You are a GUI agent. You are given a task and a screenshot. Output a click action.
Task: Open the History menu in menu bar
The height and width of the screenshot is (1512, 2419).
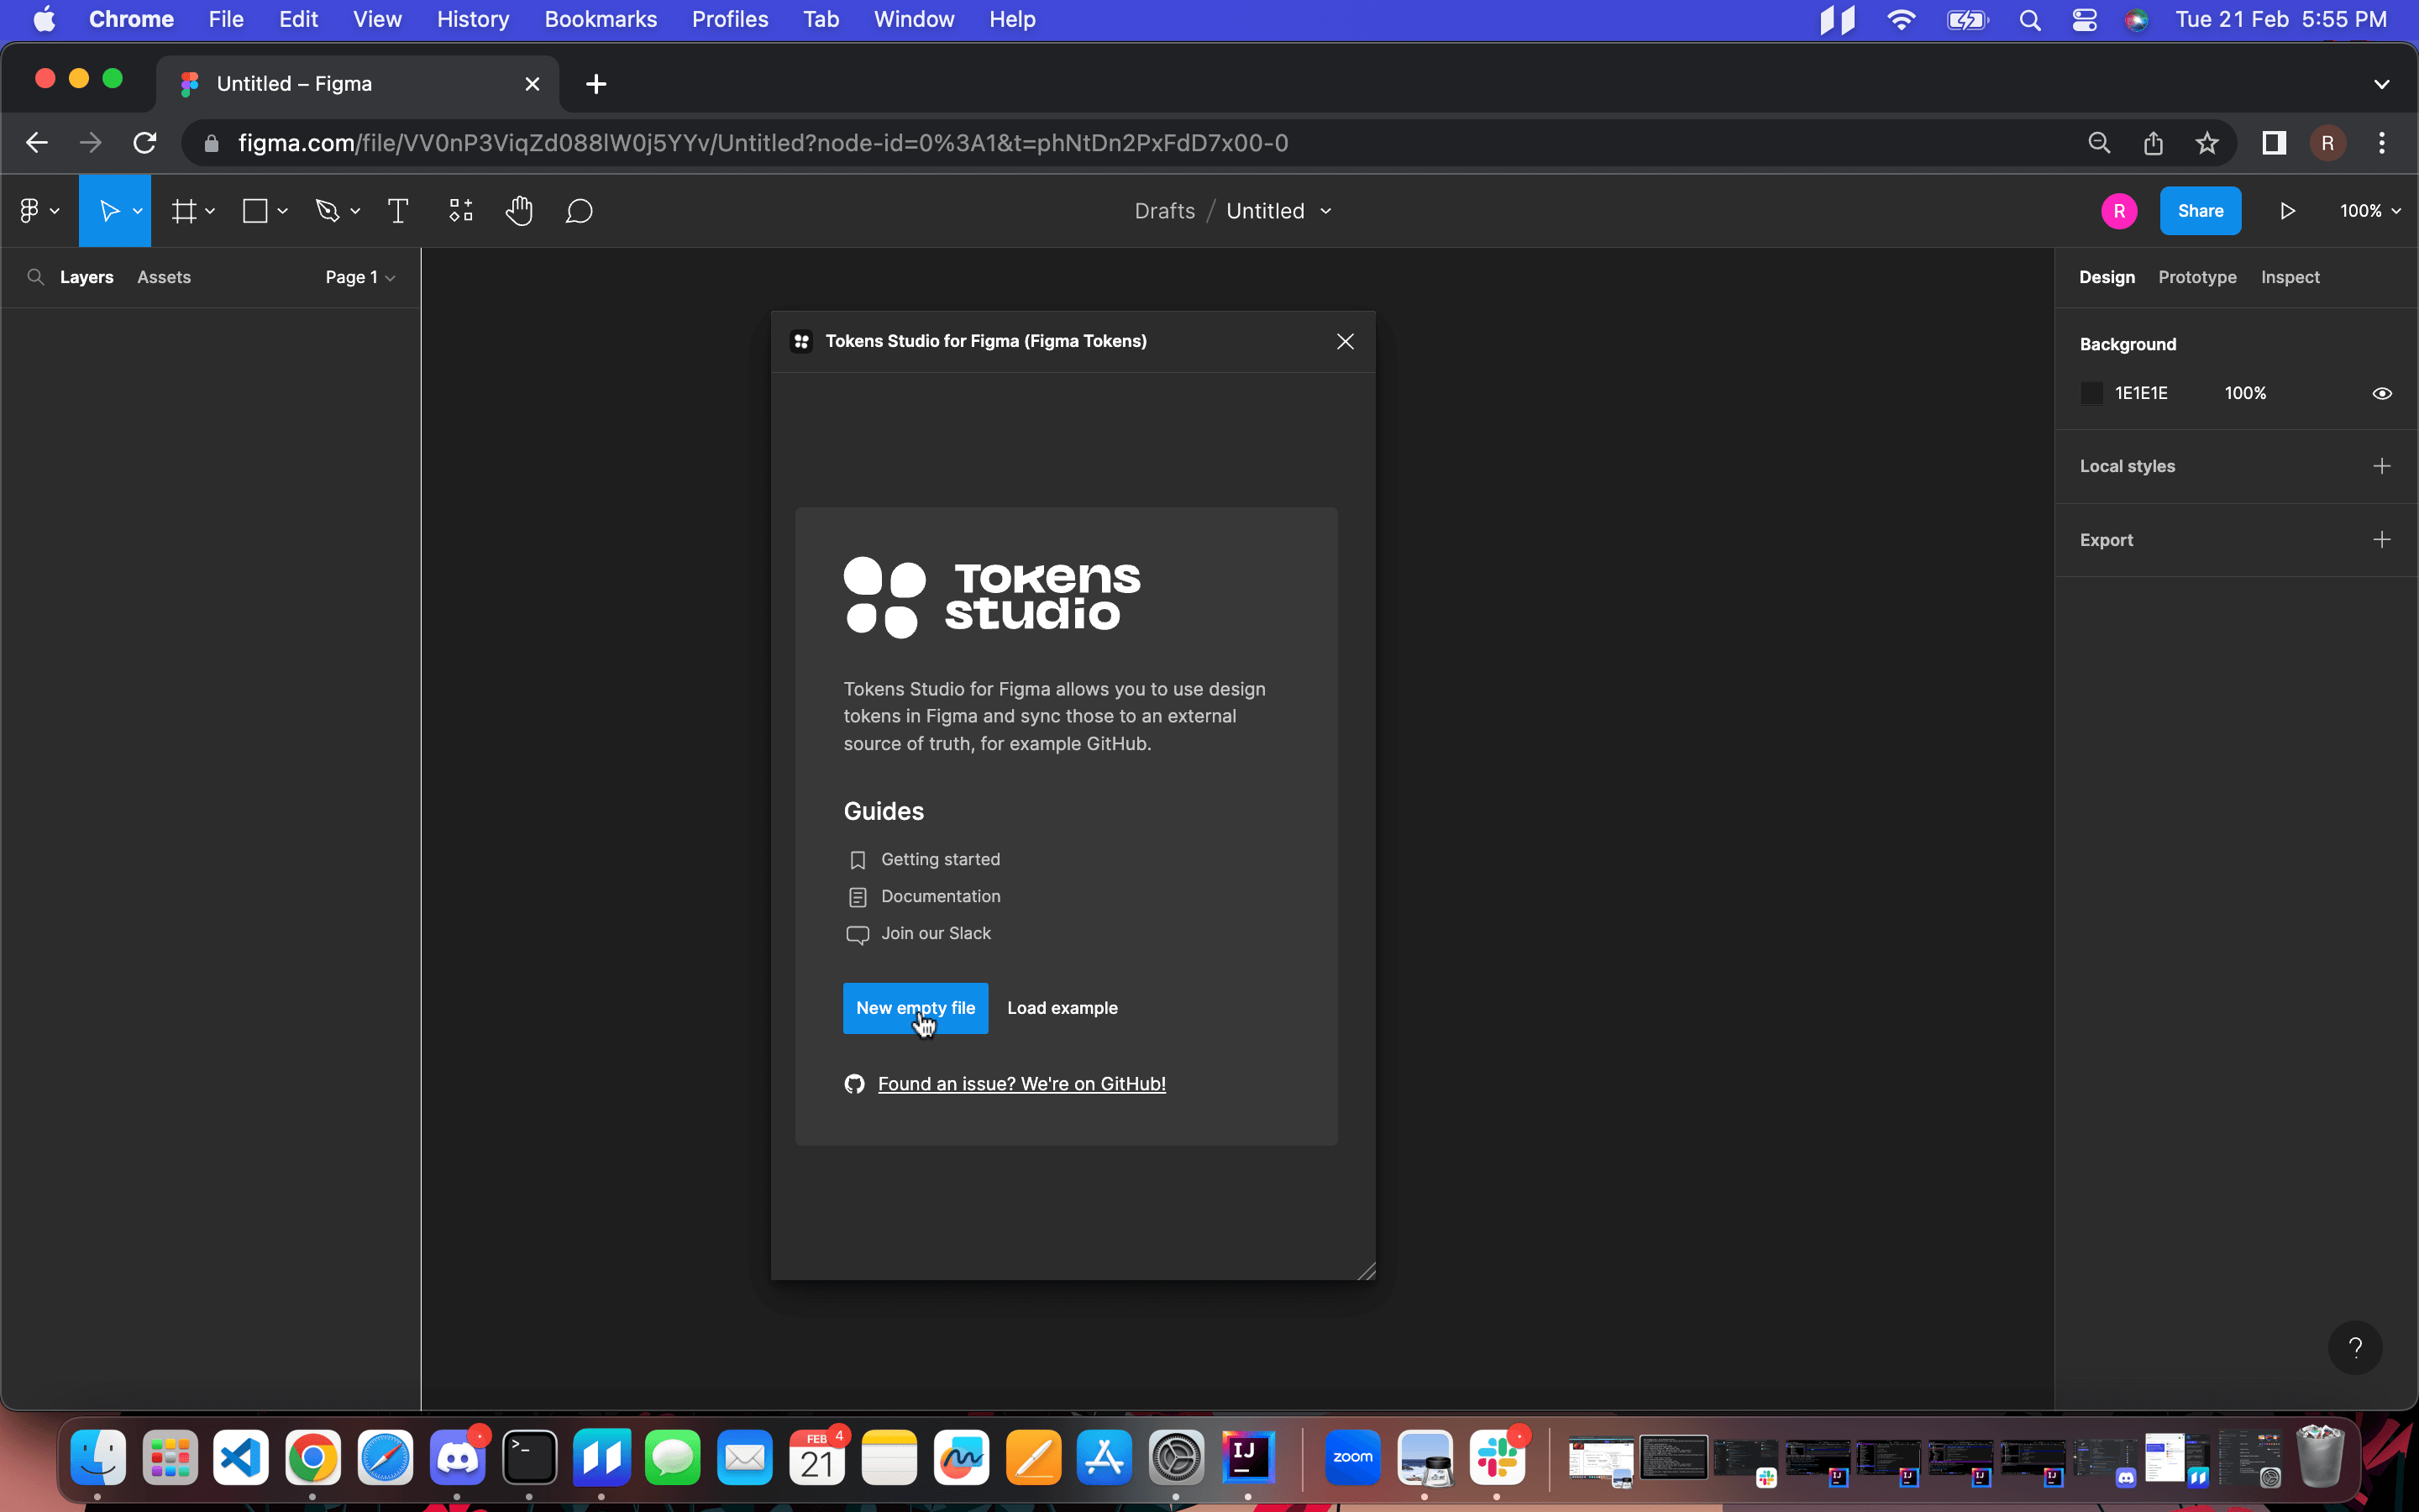(x=473, y=19)
